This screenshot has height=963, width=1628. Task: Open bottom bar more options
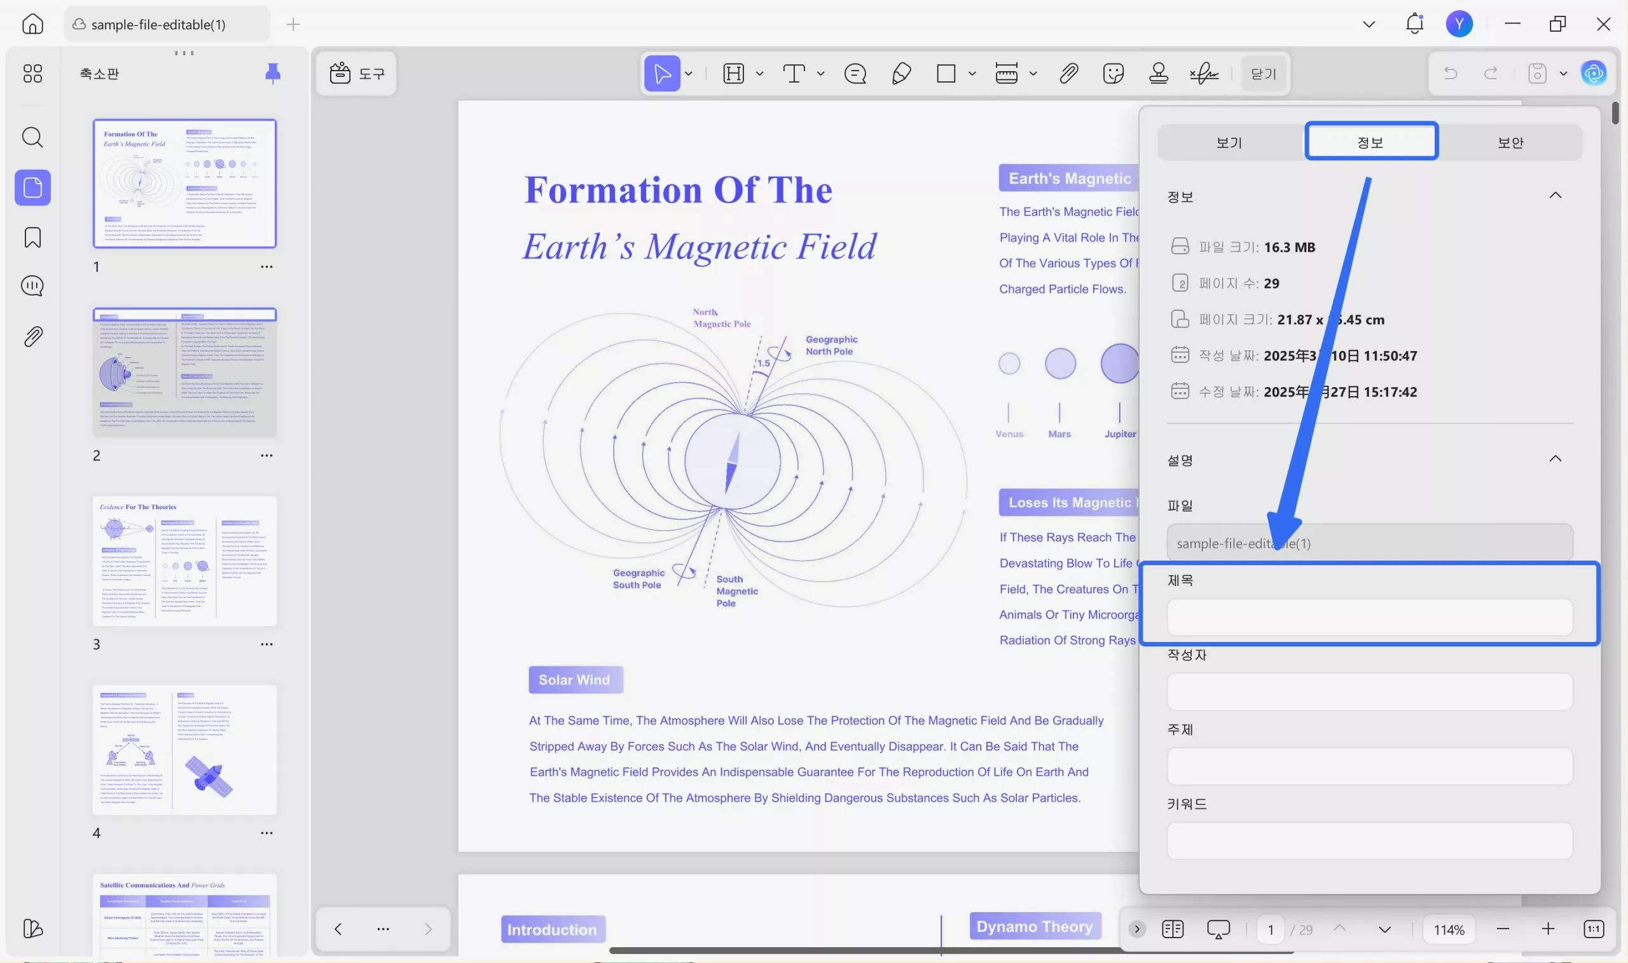click(x=383, y=929)
